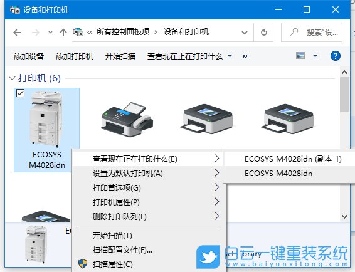Image resolution: width=355 pixels, height=272 pixels.
Task: Click the shield icon beside 扫描属性(C)
Action: [x=83, y=264]
